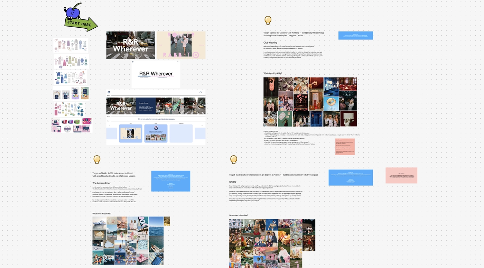Select the blue apparel product flat-lay image
The height and width of the screenshot is (268, 484).
pyautogui.click(x=70, y=78)
